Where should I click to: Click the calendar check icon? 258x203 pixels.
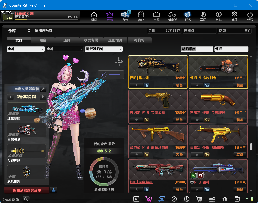point(237,199)
